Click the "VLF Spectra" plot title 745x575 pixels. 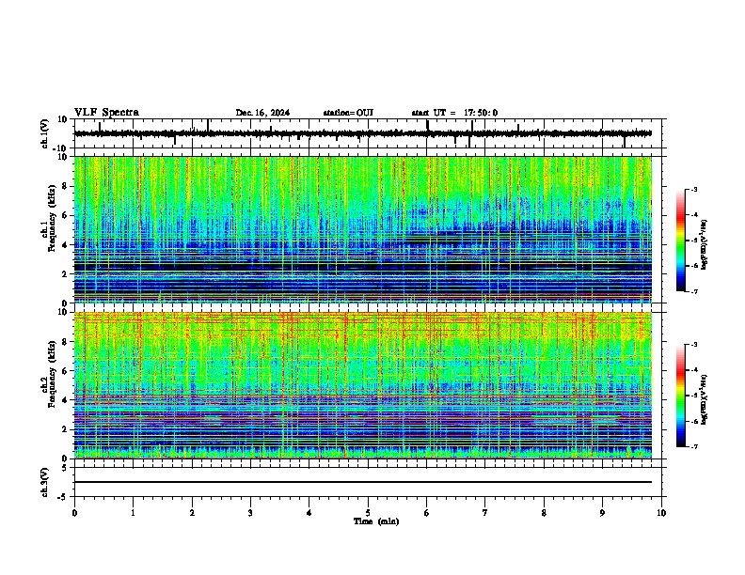106,113
